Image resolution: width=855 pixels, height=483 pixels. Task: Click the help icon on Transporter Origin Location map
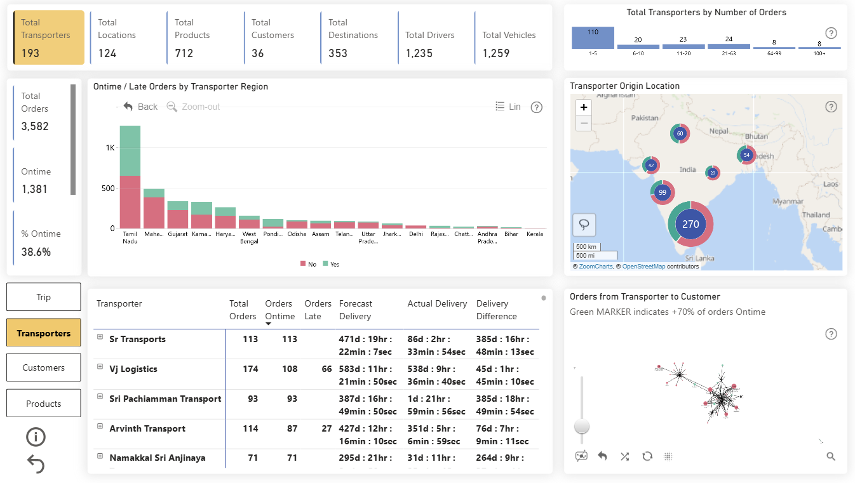pyautogui.click(x=831, y=107)
